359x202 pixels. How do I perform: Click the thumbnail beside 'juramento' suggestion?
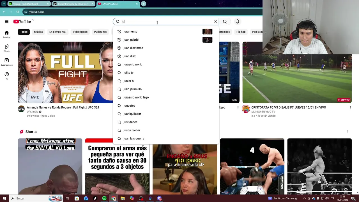click(207, 31)
